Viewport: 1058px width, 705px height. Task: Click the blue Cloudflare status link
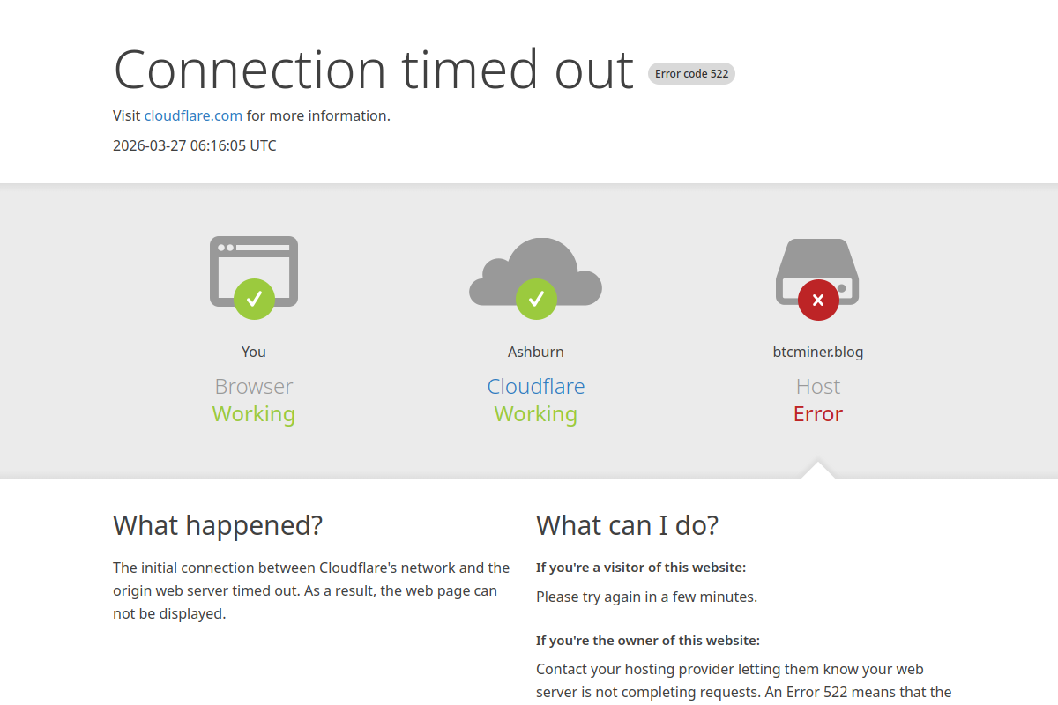pyautogui.click(x=536, y=386)
